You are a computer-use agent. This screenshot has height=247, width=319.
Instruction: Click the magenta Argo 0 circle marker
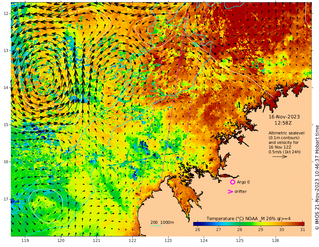(232, 182)
